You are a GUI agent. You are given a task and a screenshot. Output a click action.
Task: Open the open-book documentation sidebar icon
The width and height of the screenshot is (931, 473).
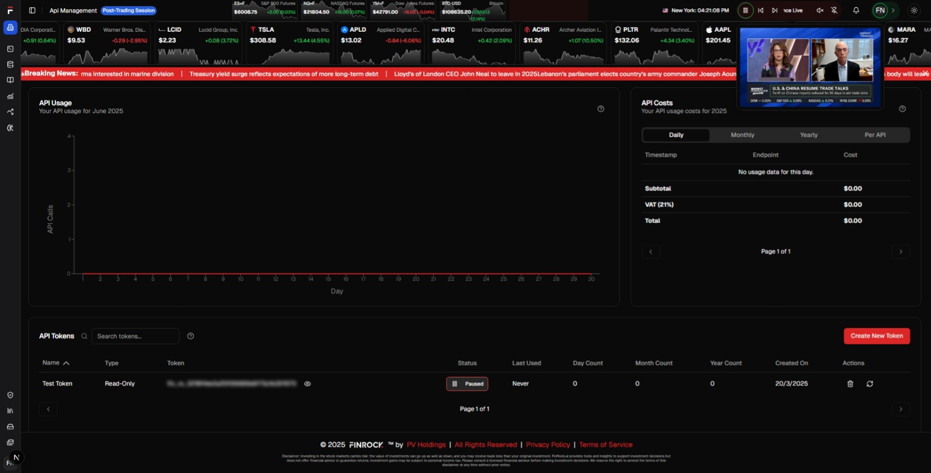click(10, 80)
